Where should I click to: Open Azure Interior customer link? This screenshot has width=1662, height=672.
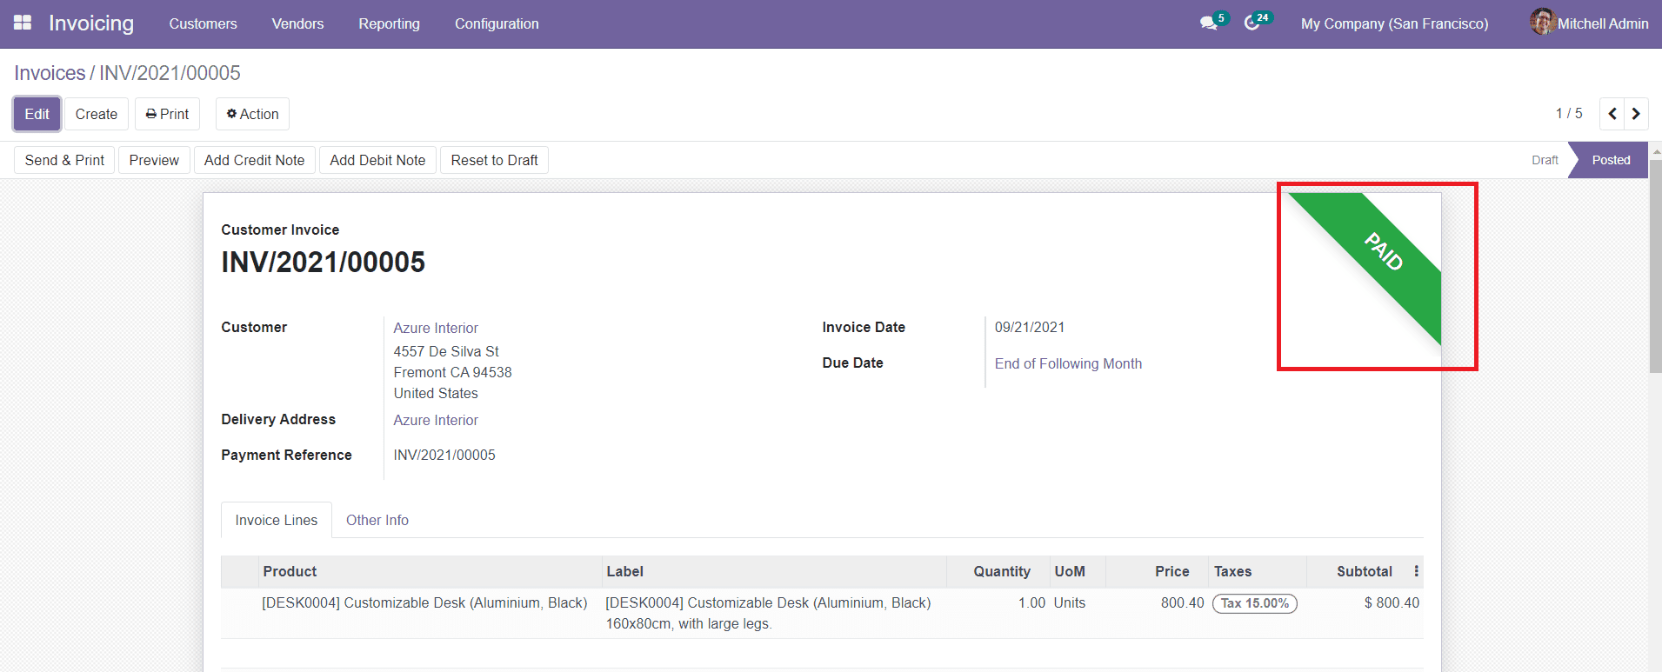click(x=436, y=328)
